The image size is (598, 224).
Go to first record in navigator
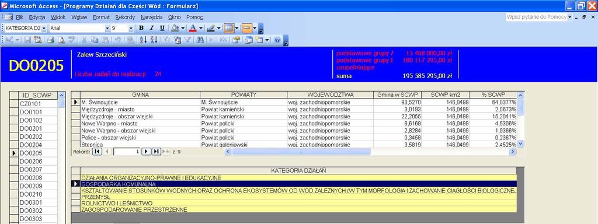97,151
